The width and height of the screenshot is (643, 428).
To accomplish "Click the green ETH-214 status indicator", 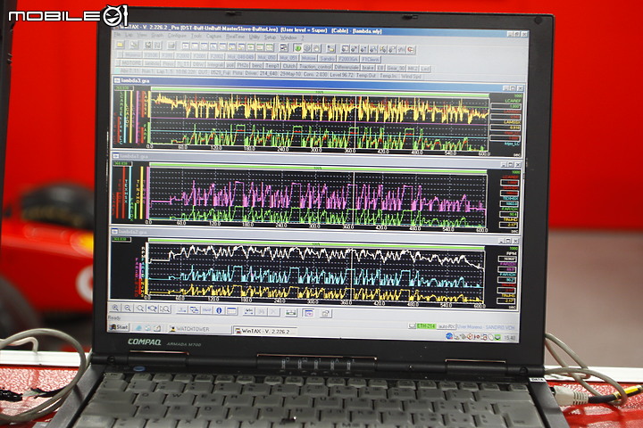I will 426,326.
